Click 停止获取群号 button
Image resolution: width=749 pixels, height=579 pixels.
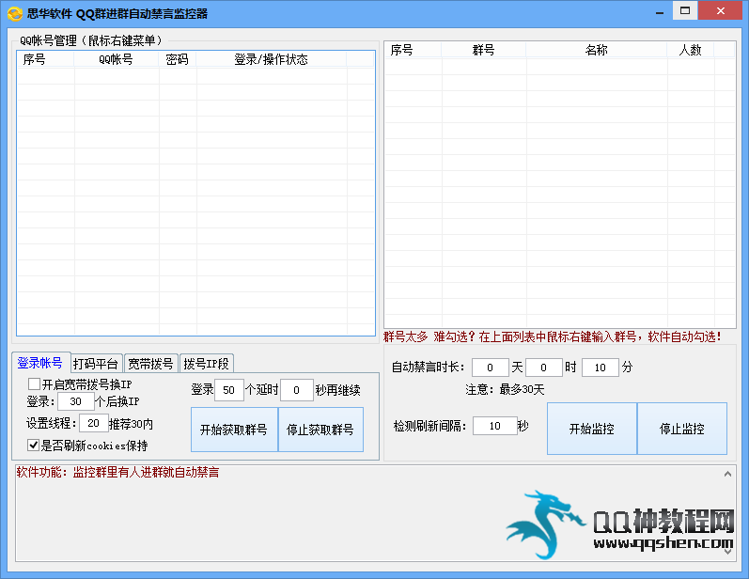click(320, 430)
